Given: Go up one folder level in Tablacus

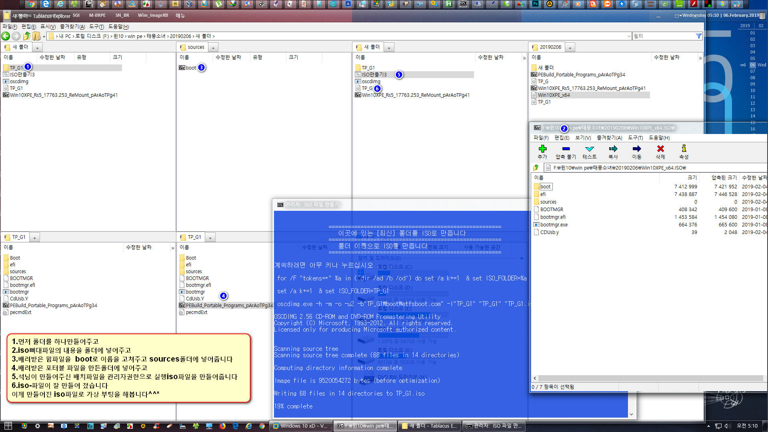Looking at the screenshot, I should (x=26, y=36).
